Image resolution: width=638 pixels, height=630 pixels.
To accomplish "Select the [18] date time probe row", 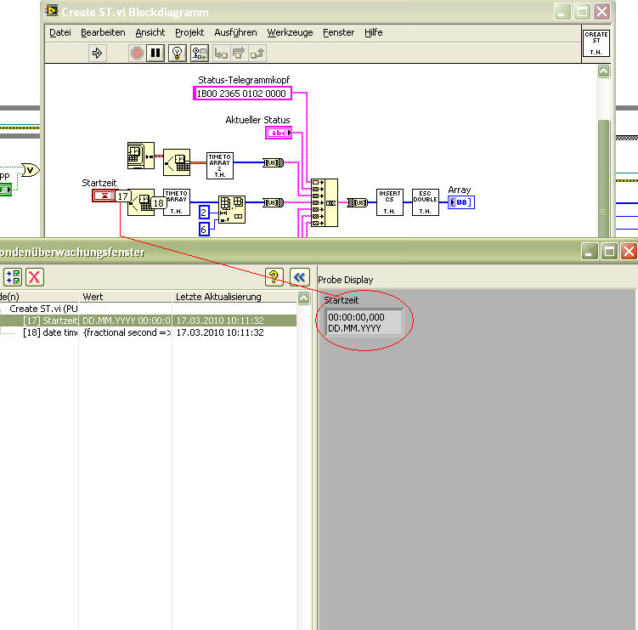I will point(148,332).
